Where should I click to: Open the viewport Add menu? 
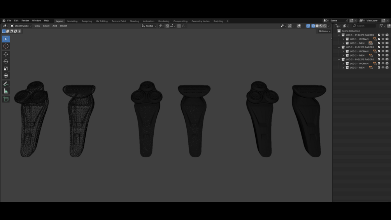click(54, 26)
